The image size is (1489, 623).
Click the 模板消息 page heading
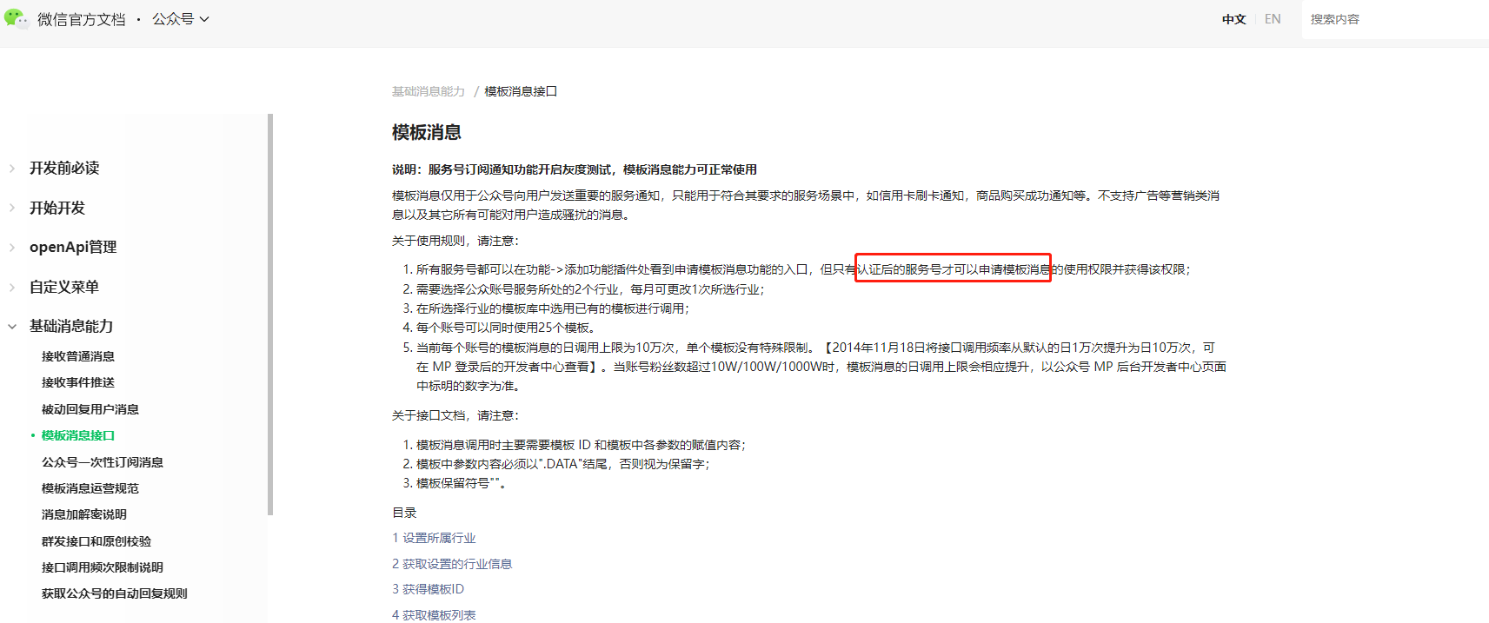pyautogui.click(x=427, y=132)
